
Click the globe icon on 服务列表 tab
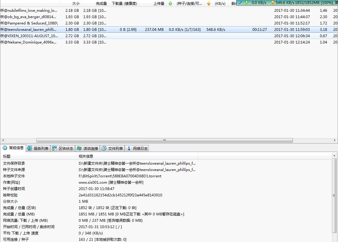pyautogui.click(x=29, y=148)
